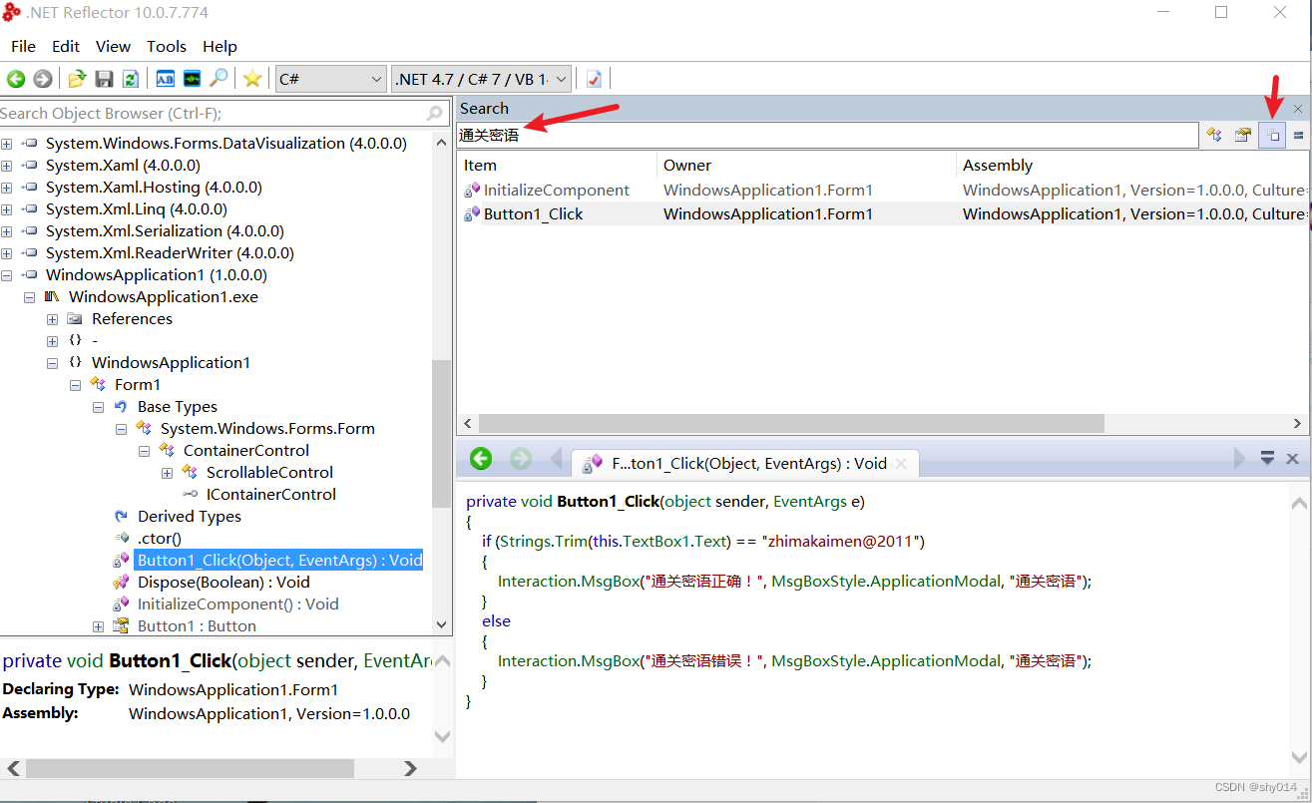Select InitializeComponent() : Void in tree
Image resolution: width=1312 pixels, height=803 pixels.
237,604
